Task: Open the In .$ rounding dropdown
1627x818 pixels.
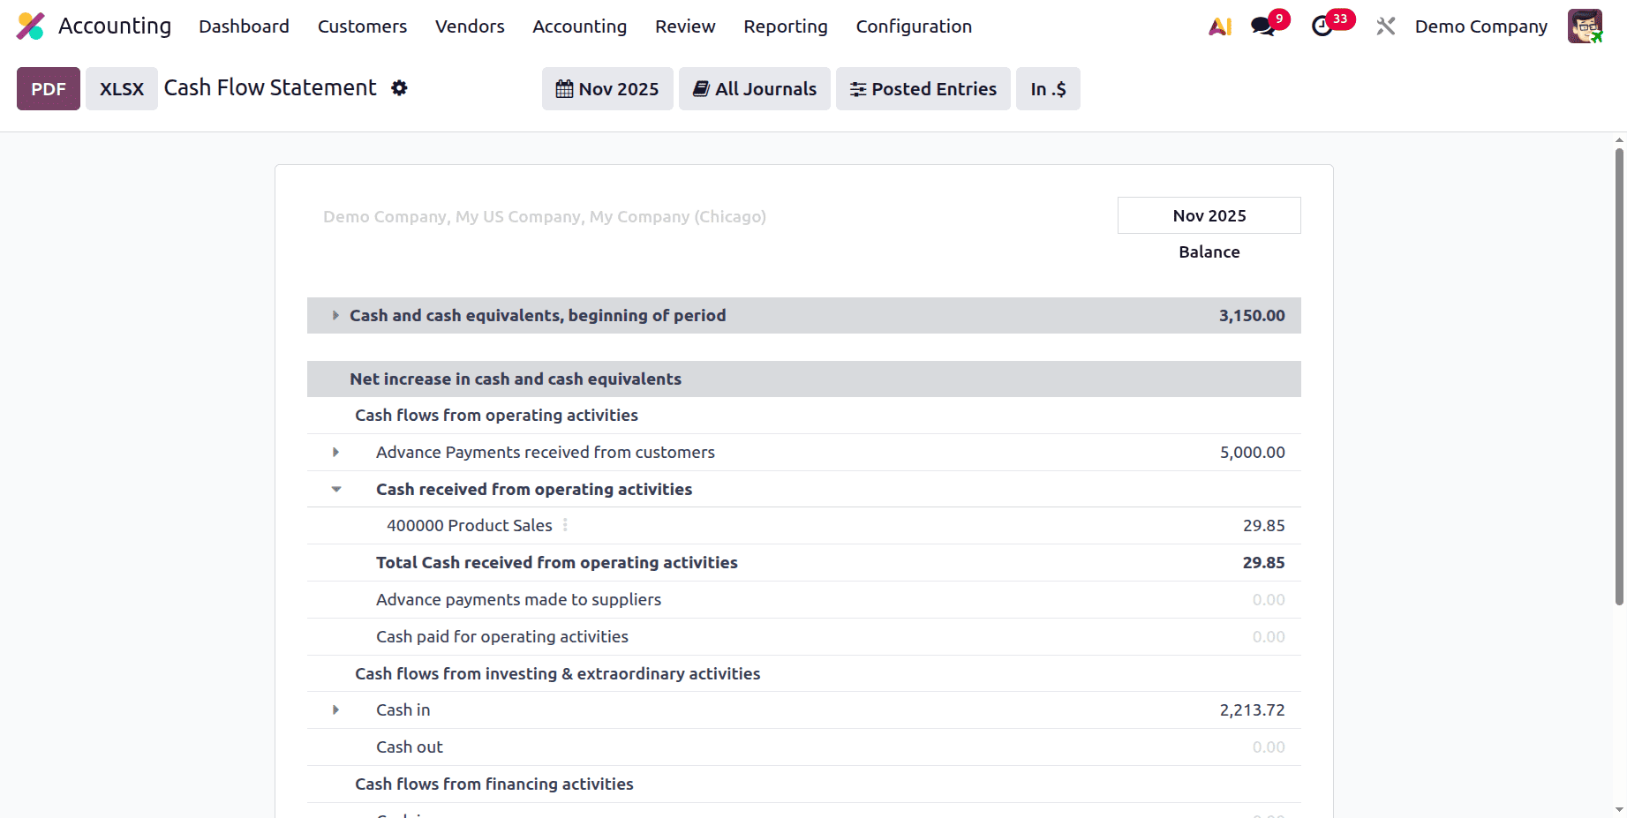Action: tap(1048, 89)
